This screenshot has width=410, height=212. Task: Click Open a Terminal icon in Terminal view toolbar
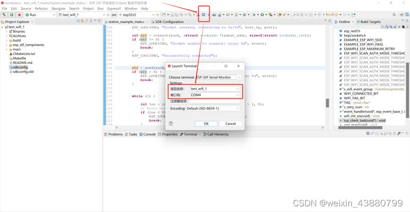pyautogui.click(x=368, y=133)
